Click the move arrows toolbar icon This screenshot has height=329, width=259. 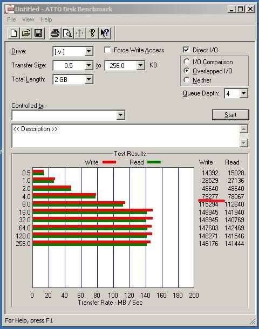point(80,33)
